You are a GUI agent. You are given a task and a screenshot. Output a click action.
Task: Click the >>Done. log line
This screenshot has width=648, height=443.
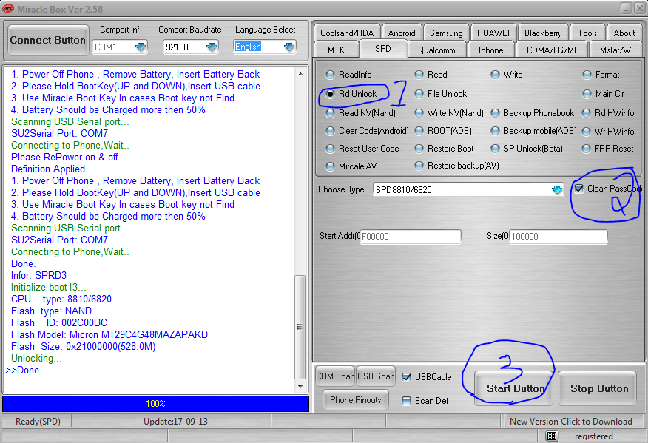[x=24, y=371]
